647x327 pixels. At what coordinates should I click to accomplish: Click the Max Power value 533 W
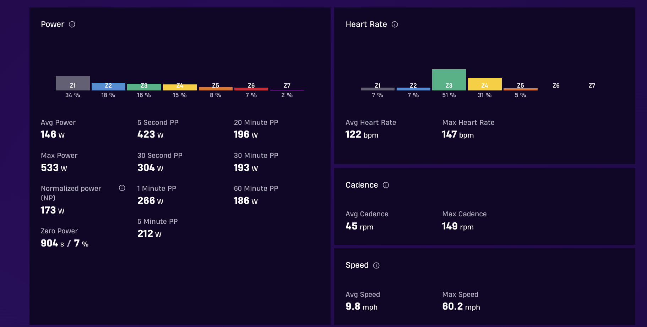point(54,168)
